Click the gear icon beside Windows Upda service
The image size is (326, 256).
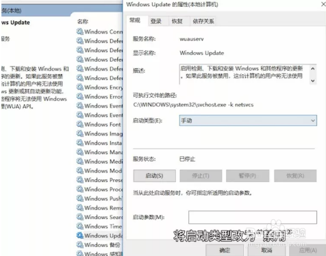pos(80,235)
